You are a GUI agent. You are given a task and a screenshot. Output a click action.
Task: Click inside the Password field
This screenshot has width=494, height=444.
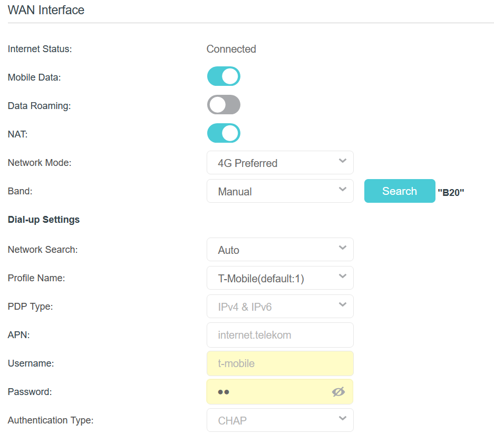269,392
